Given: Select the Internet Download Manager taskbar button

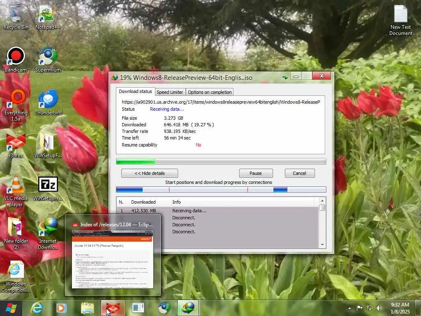Looking at the screenshot, I should pos(188,308).
